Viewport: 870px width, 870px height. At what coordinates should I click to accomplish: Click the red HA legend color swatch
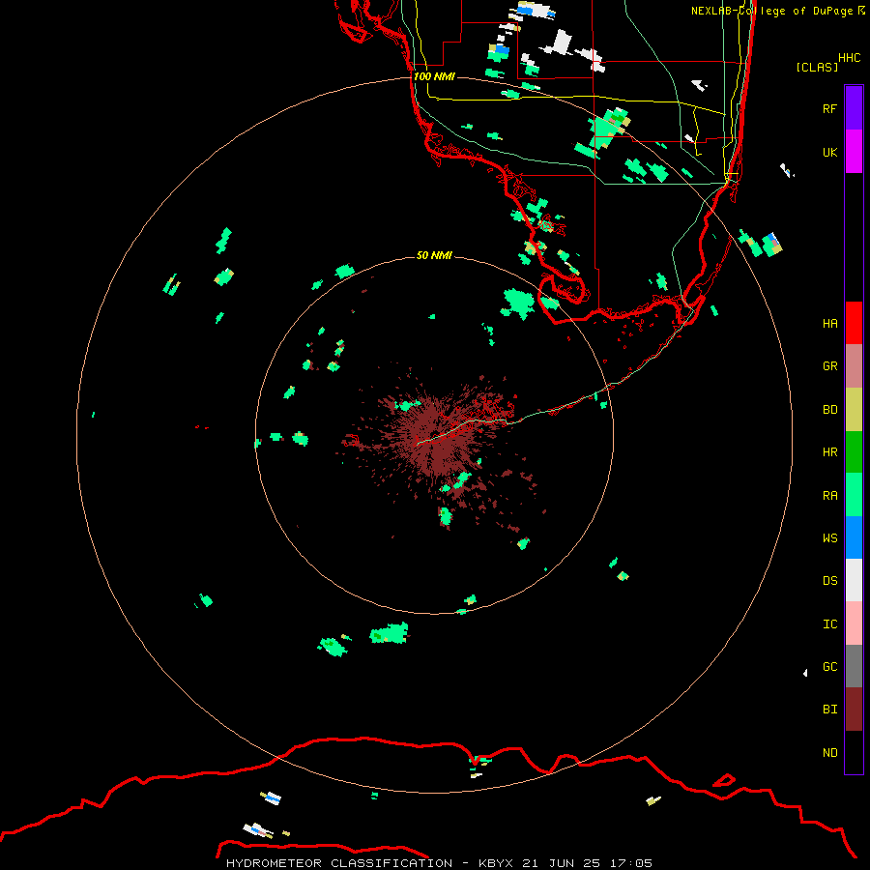tap(854, 323)
